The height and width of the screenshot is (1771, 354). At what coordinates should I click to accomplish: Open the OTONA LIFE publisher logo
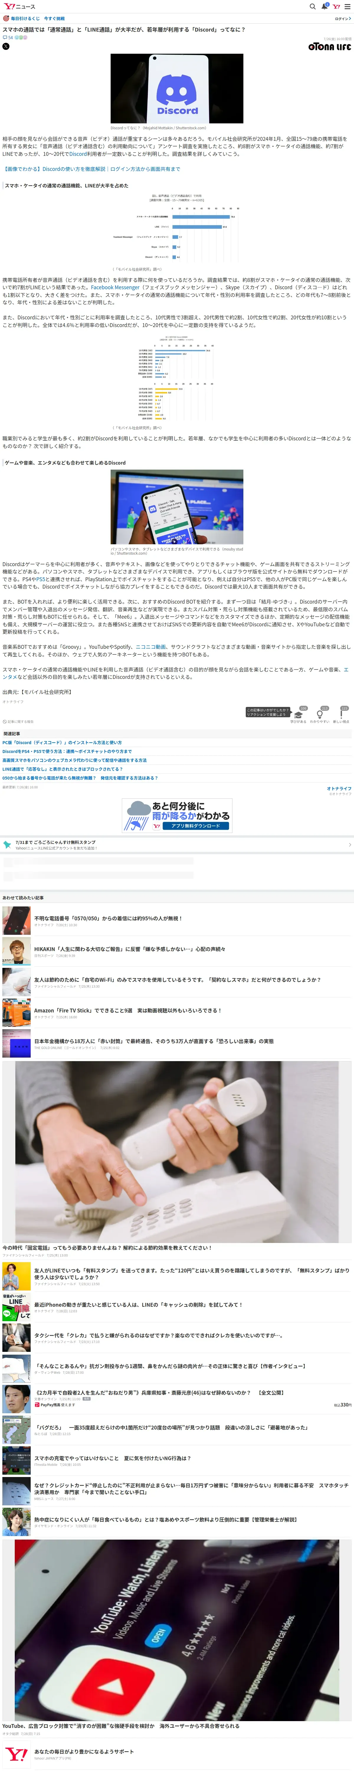pyautogui.click(x=329, y=47)
